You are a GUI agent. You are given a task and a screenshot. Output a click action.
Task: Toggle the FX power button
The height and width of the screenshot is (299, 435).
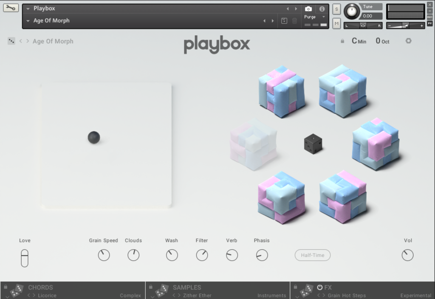320,288
